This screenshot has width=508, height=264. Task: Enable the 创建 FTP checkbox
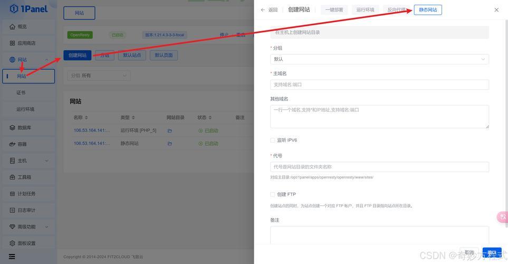click(x=273, y=194)
